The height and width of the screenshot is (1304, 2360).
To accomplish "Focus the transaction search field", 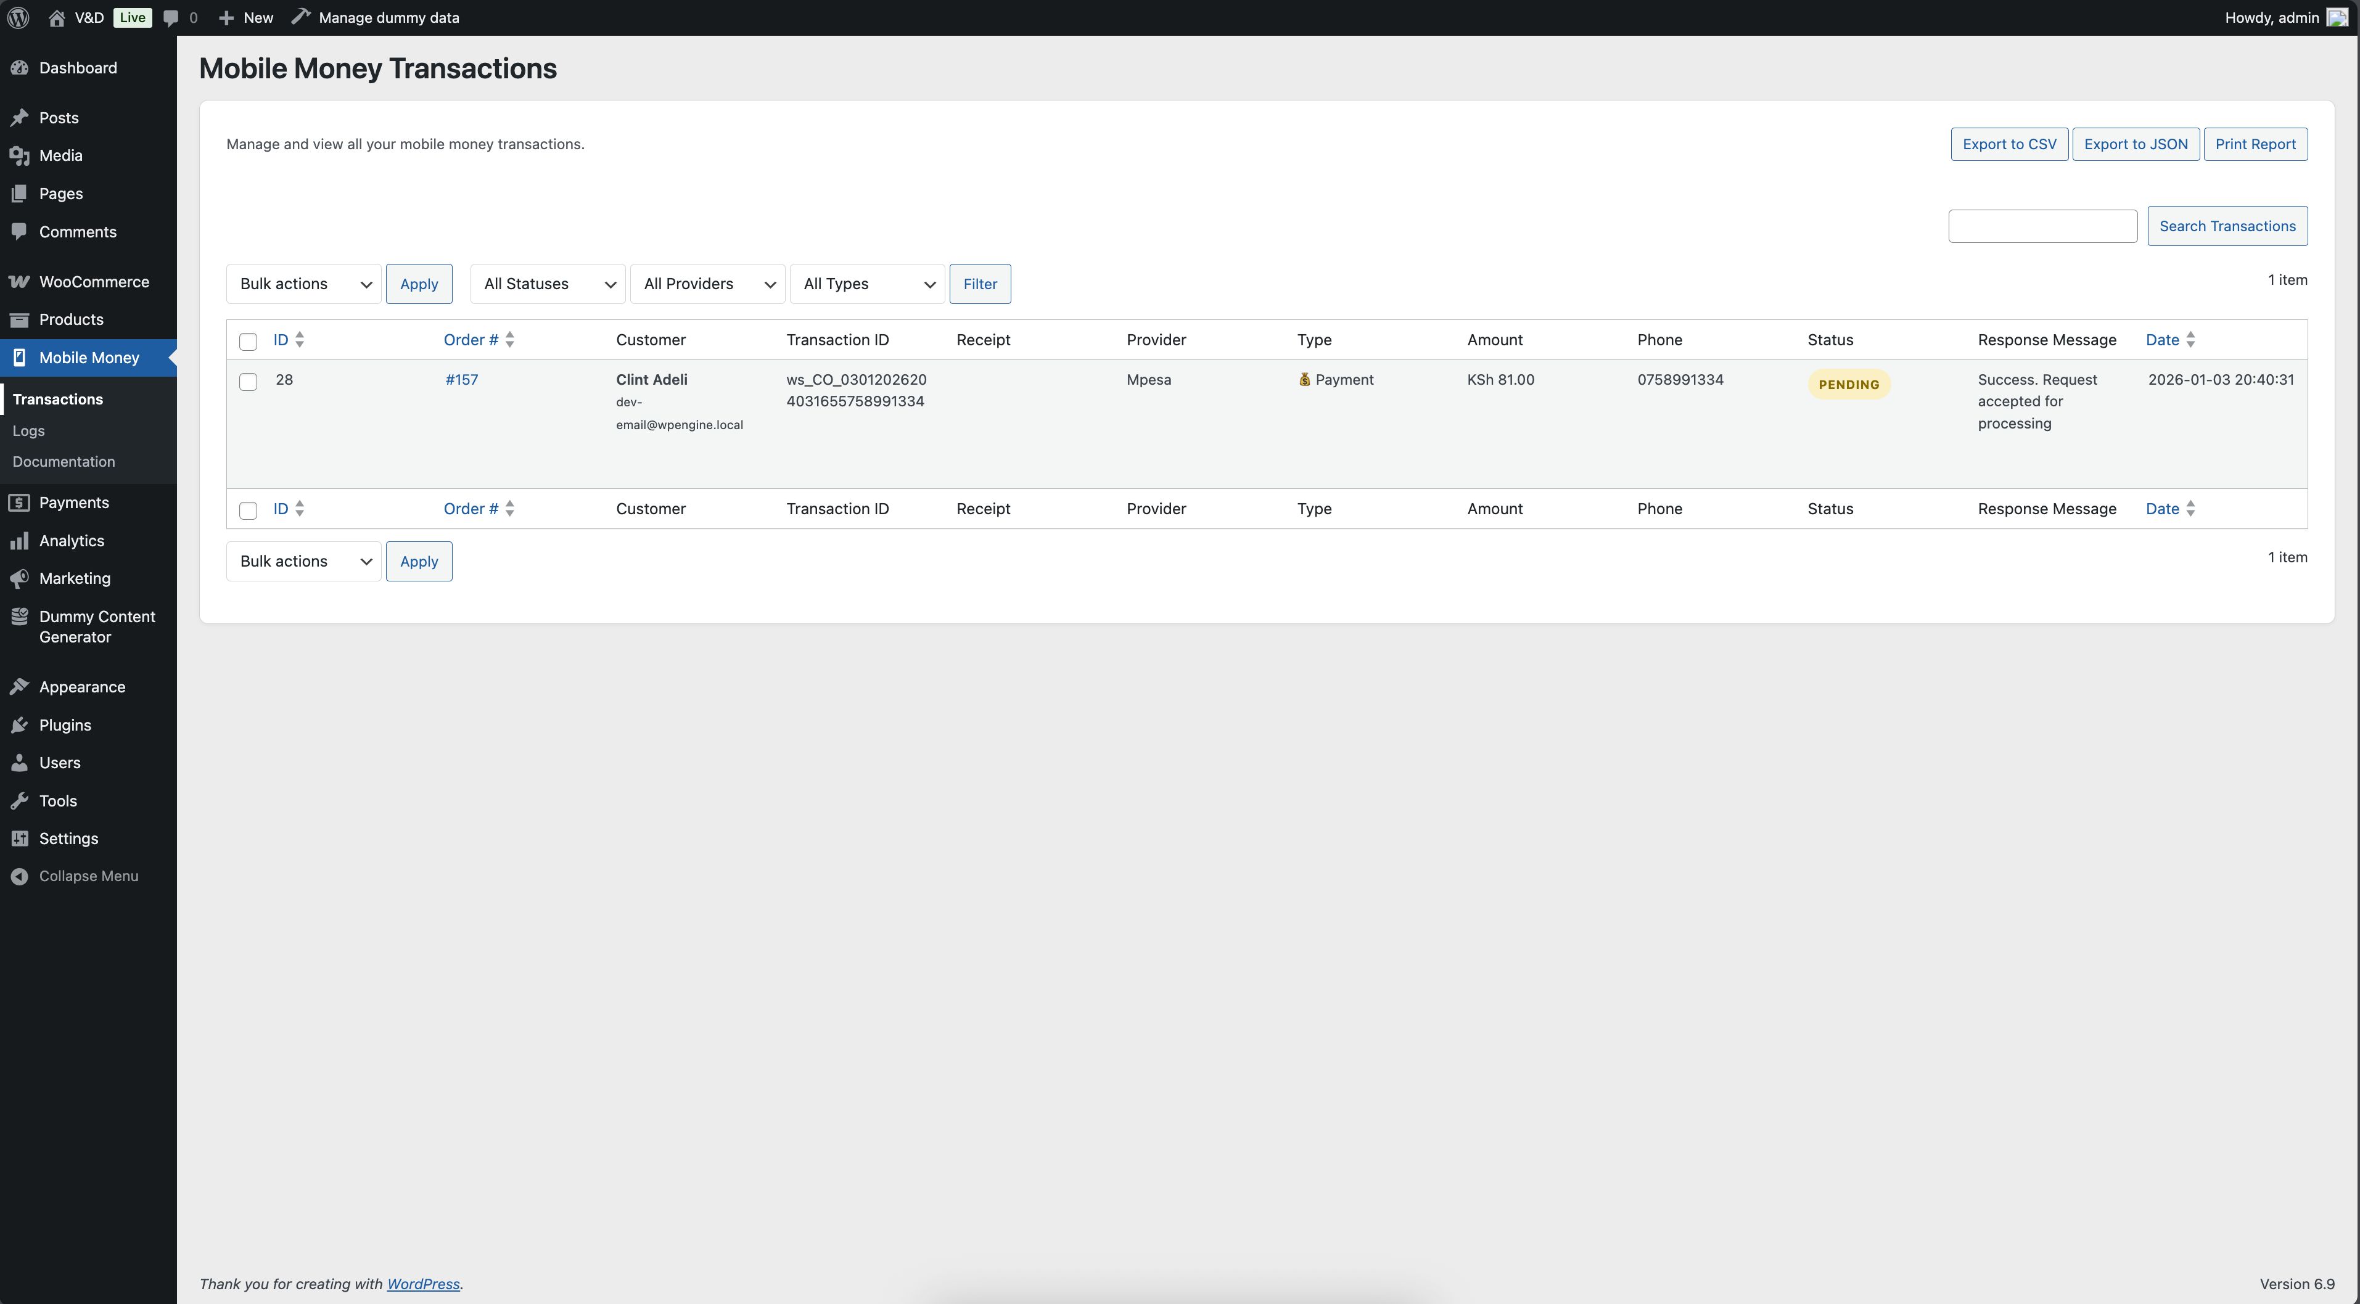I will (x=2042, y=226).
